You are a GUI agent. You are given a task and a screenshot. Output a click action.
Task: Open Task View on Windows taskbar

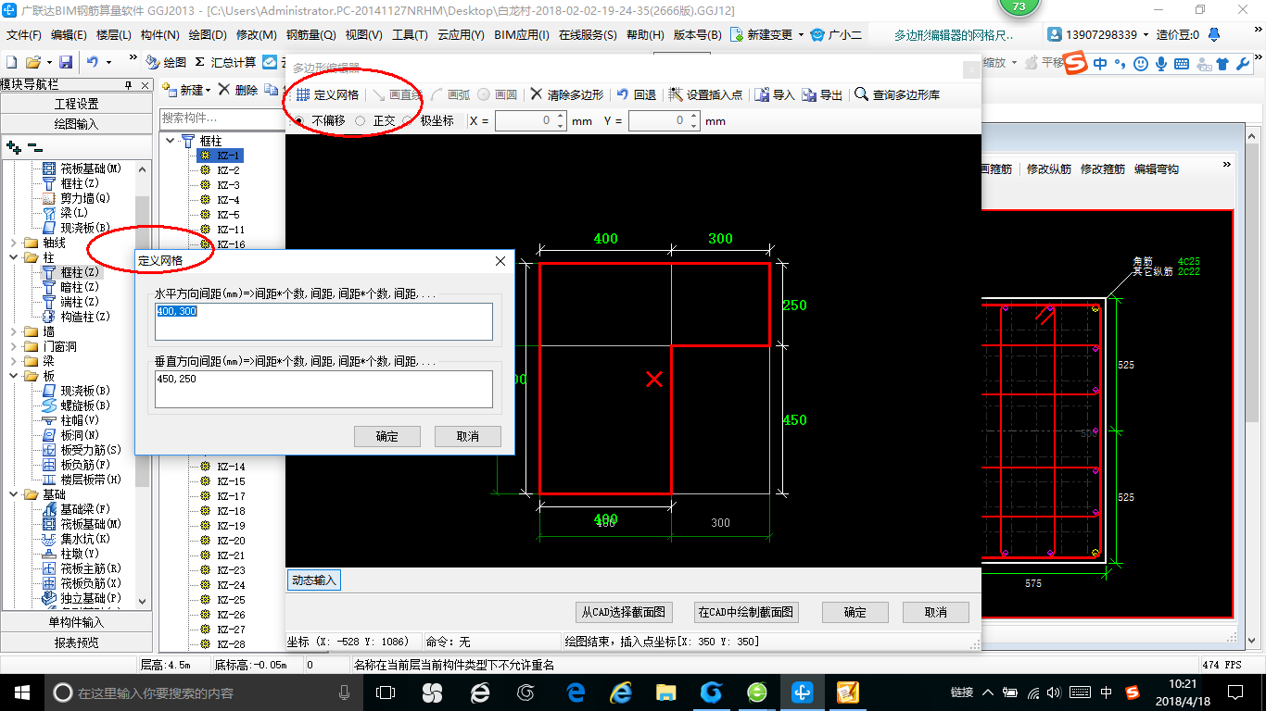[x=386, y=692]
